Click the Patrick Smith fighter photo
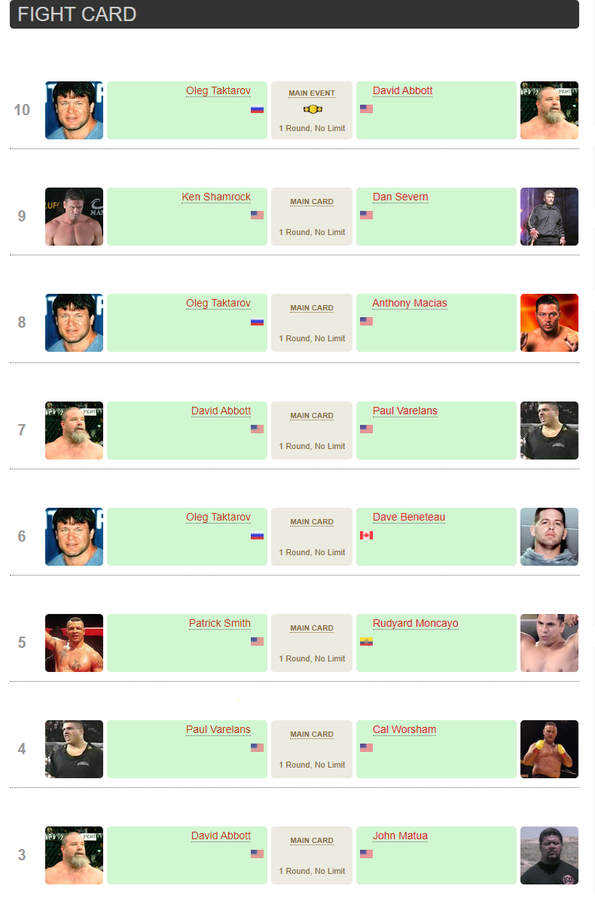Viewport: 595px width, 898px height. [x=74, y=643]
